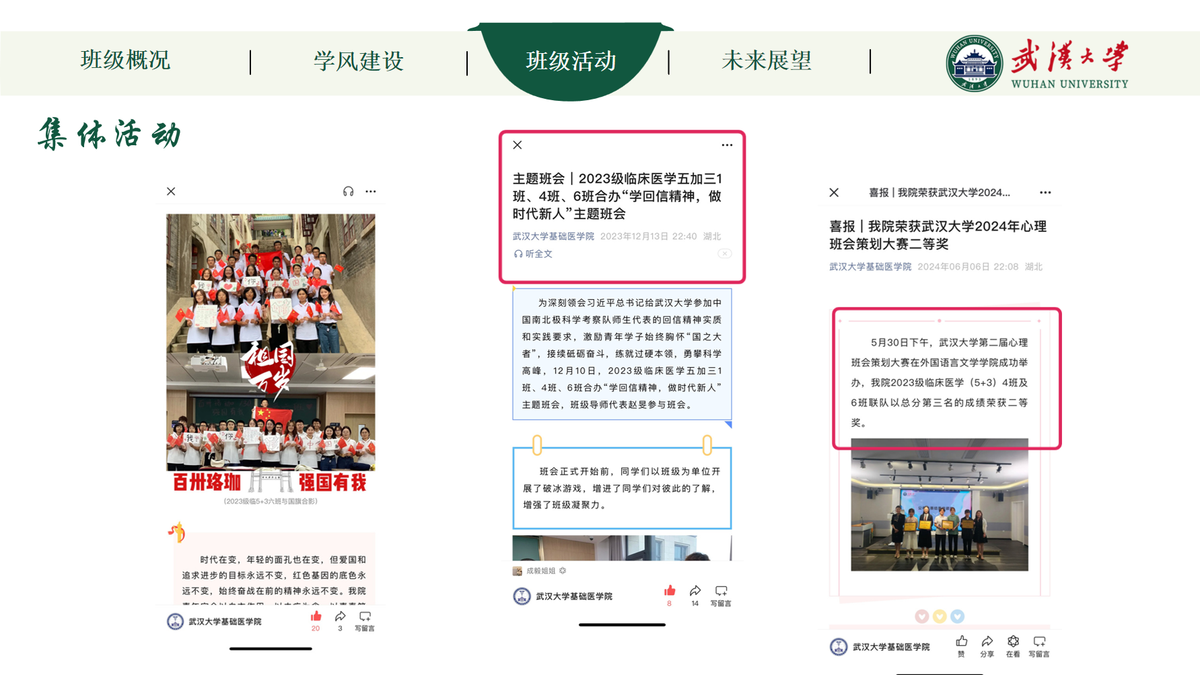Viewport: 1200px width, 675px height.
Task: Open the more options dots in the middle article header
Action: (x=727, y=145)
